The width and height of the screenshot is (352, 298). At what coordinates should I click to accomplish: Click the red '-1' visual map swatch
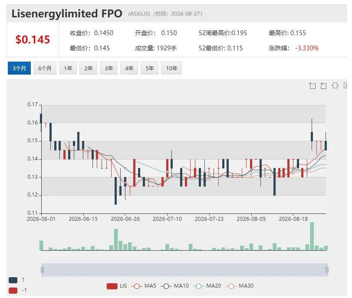pyautogui.click(x=13, y=290)
